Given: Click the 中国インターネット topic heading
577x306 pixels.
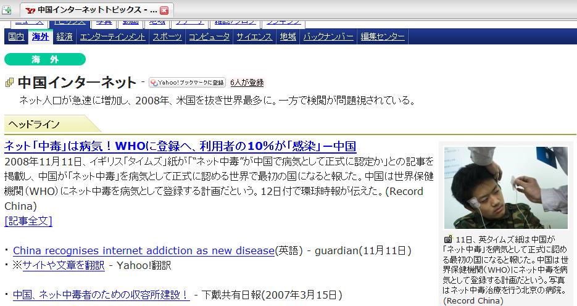Looking at the screenshot, I should [x=77, y=82].
